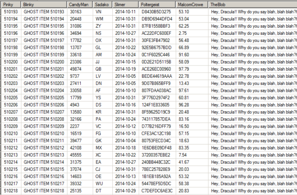Select the Pinky column header

click(x=11, y=5)
